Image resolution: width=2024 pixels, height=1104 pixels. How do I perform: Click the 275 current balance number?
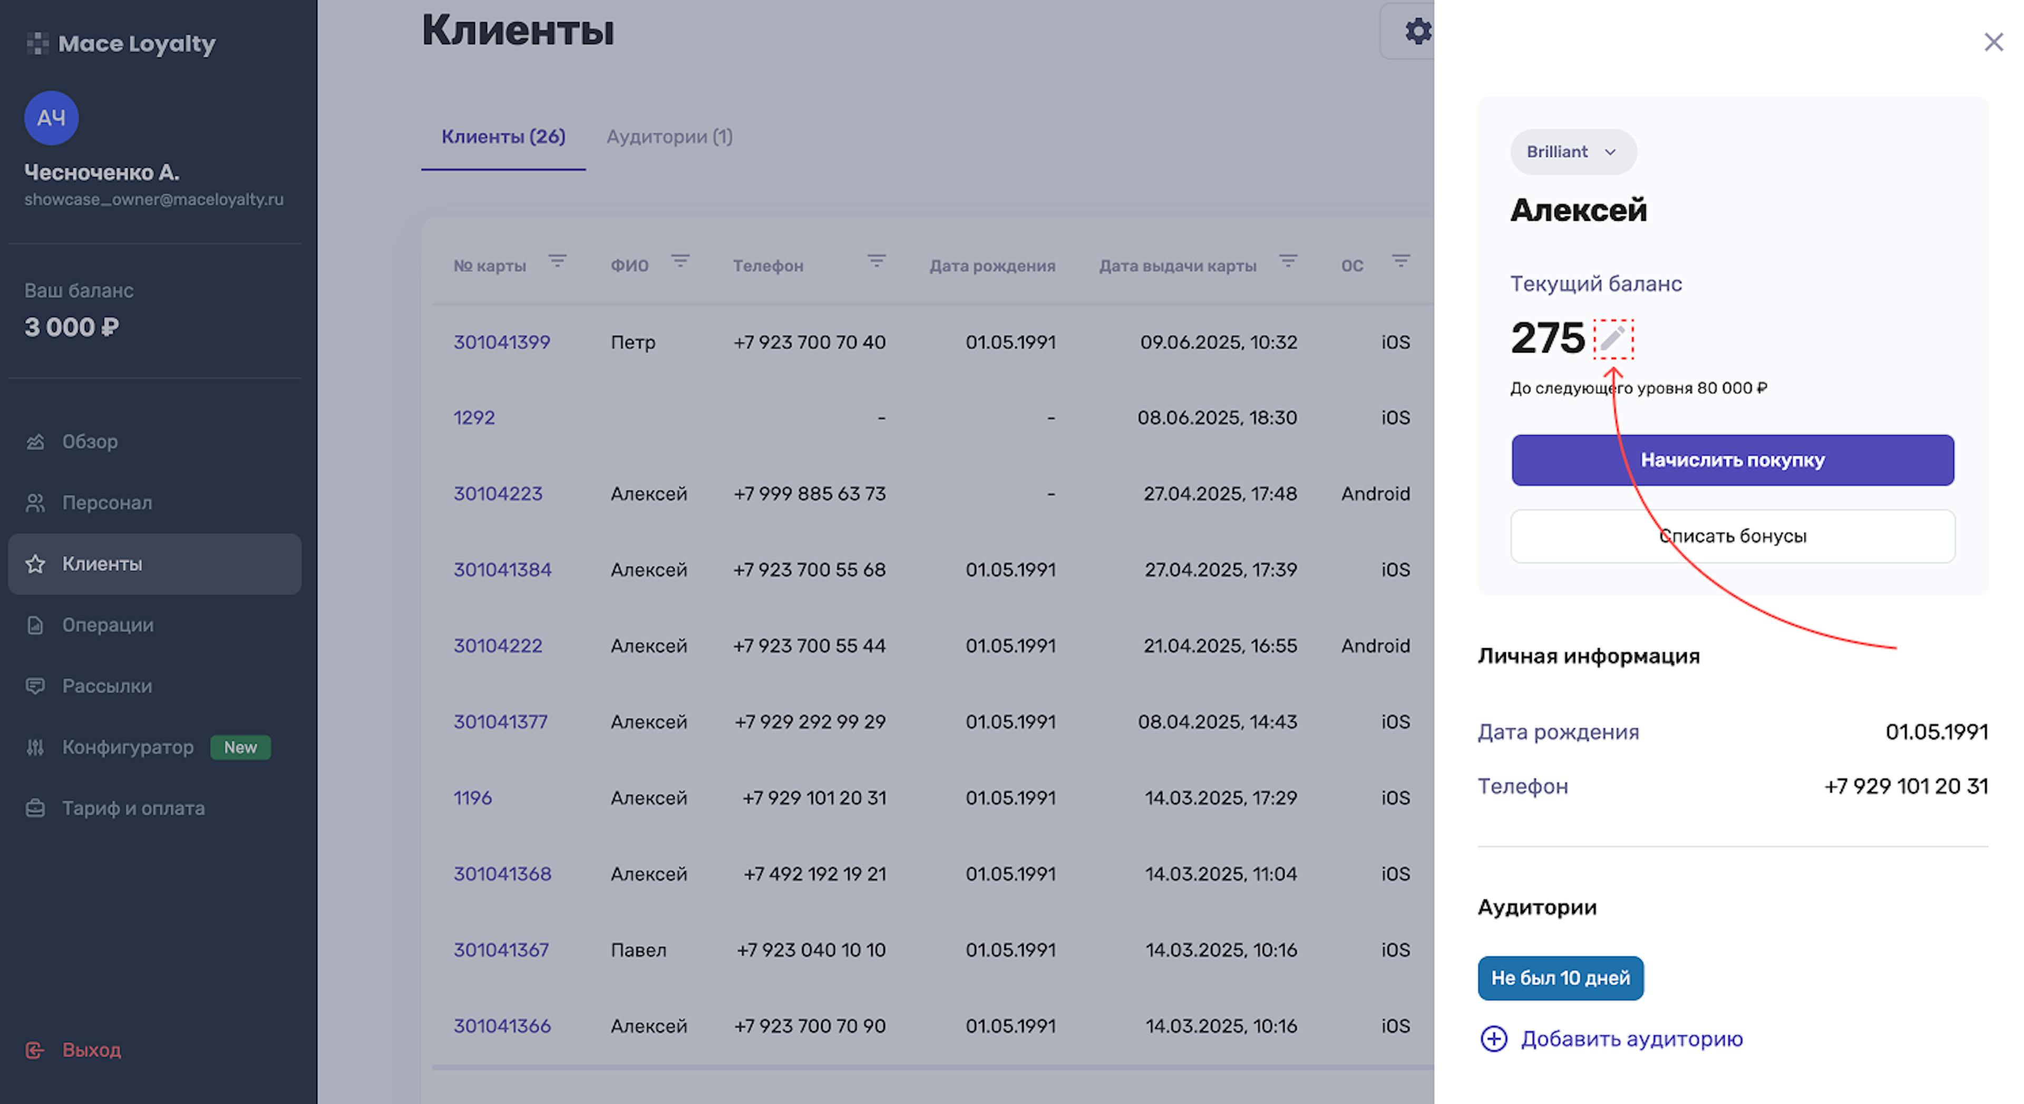click(1548, 339)
